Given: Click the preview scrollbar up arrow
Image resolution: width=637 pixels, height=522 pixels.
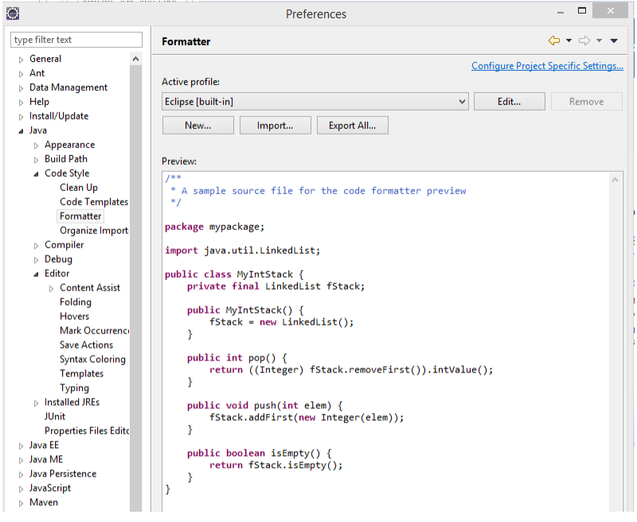Looking at the screenshot, I should coord(615,180).
